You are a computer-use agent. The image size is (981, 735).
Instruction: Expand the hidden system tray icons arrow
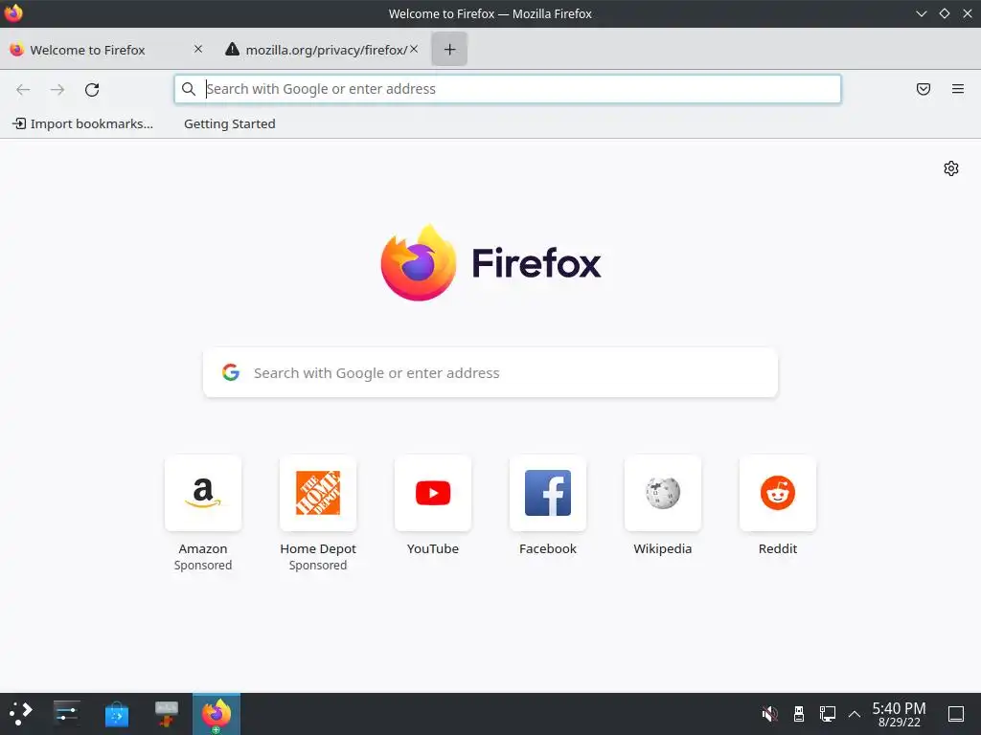point(854,714)
